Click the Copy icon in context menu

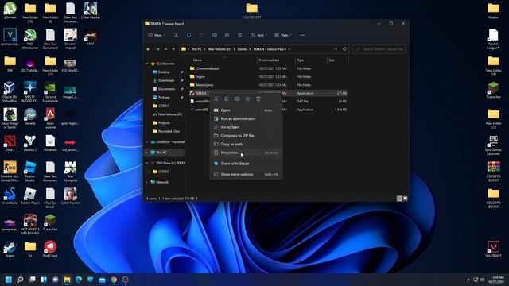pos(227,99)
